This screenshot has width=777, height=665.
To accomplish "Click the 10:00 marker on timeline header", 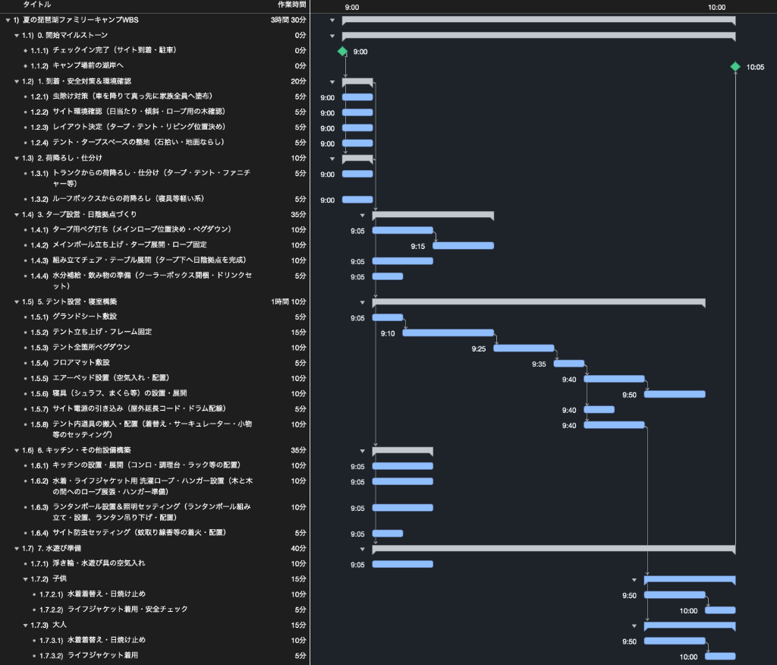I will [716, 8].
